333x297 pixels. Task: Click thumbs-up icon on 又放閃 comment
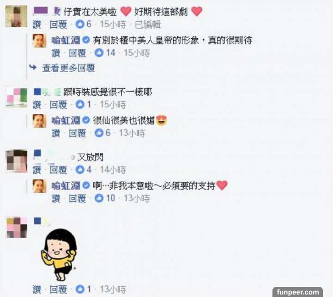(80, 169)
